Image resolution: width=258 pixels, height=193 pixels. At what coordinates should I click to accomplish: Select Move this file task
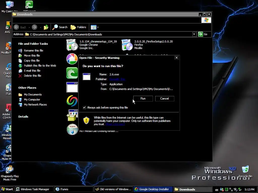point(32,56)
